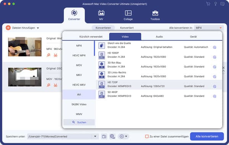This screenshot has width=229, height=145.
Task: Open the save path dropdown
Action: (x=95, y=136)
